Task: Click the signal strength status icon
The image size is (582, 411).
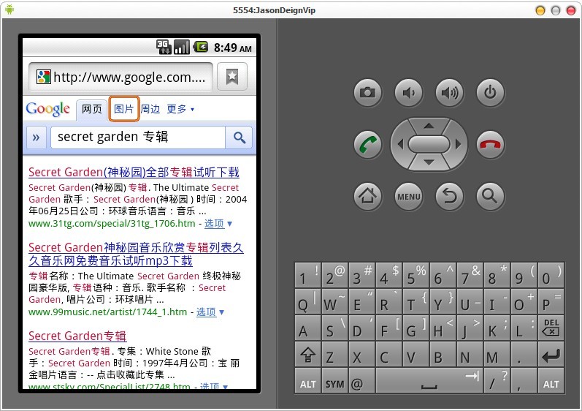Action: [182, 48]
